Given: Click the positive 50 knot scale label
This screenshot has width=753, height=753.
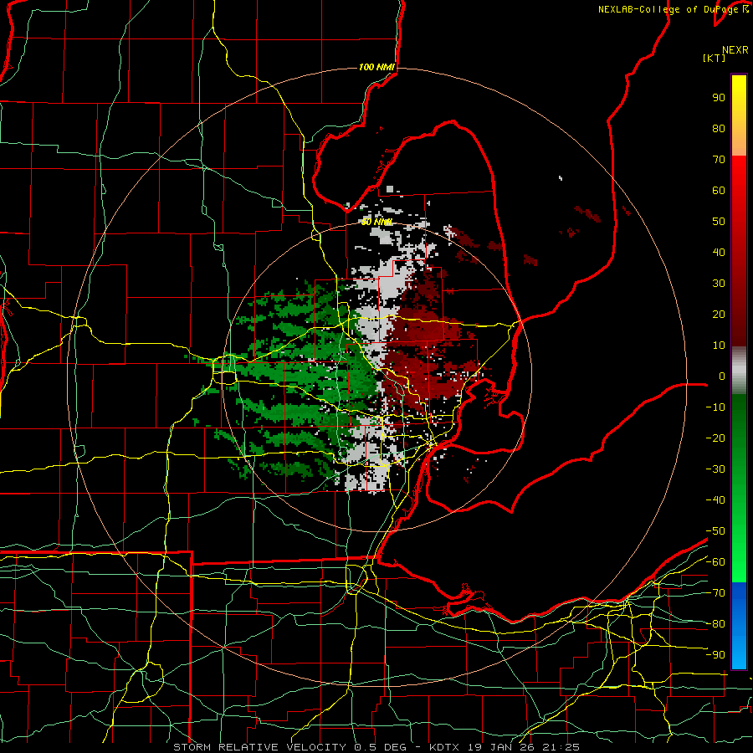Looking at the screenshot, I should [719, 222].
